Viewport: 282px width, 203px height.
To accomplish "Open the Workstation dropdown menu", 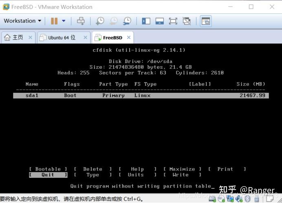I will point(22,21).
